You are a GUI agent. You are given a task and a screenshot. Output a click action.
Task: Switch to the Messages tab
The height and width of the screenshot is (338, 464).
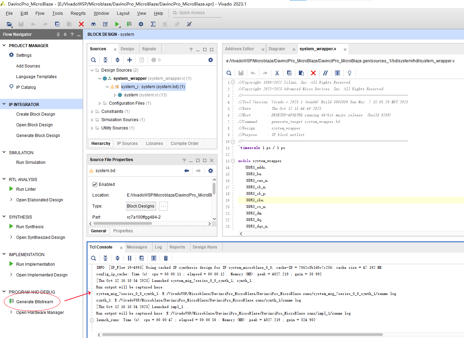tap(137, 247)
